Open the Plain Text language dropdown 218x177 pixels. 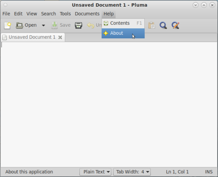[95, 172]
